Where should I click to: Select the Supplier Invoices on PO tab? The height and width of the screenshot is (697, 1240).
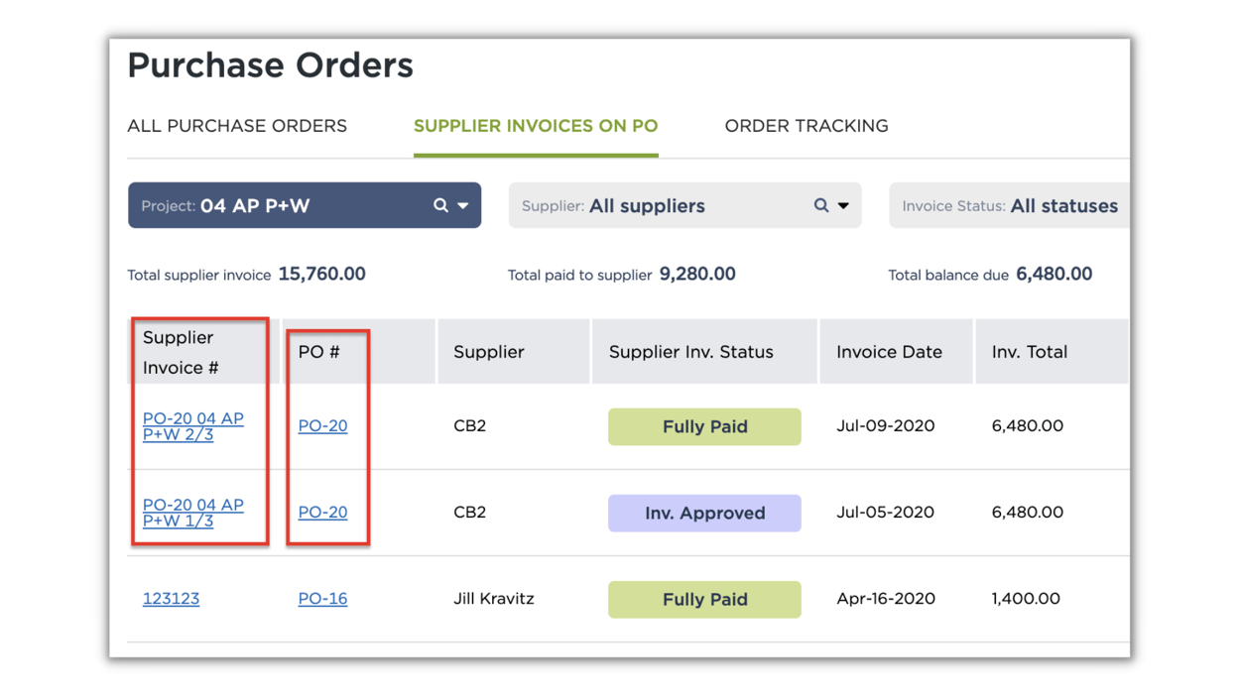coord(536,126)
